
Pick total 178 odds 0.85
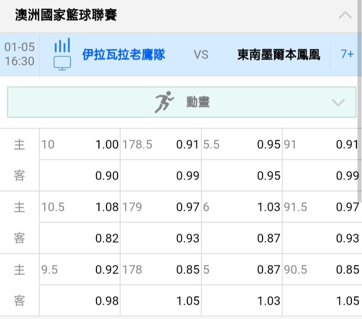coord(161,270)
